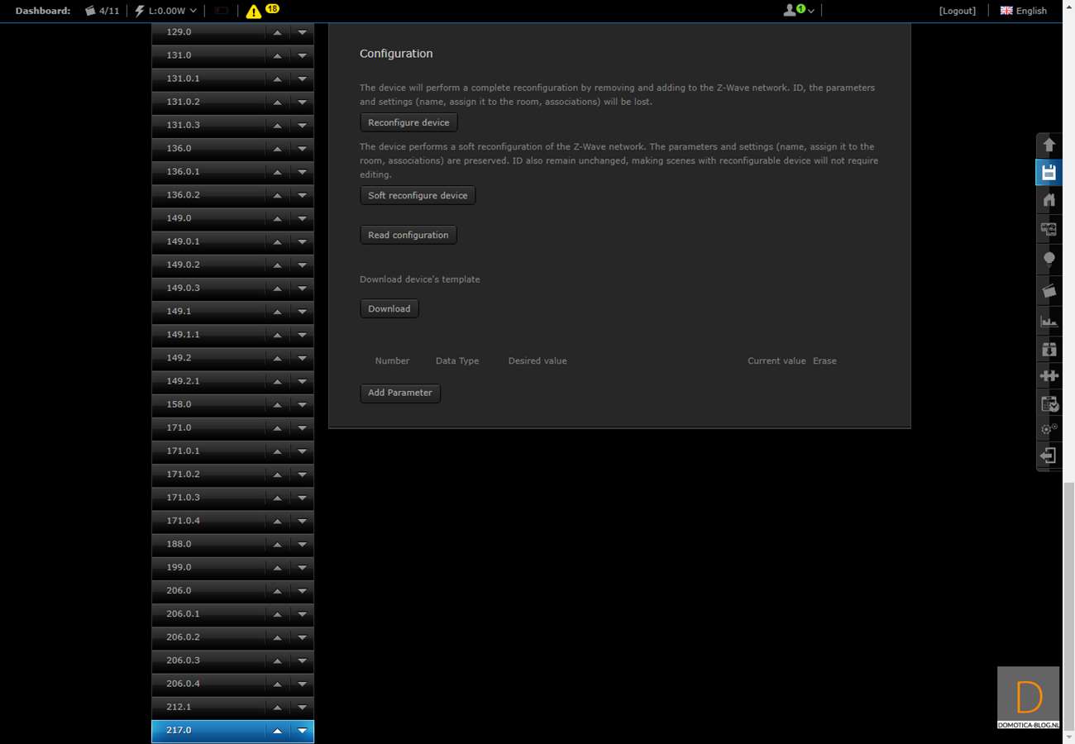Click the "Download device's template" label
Image resolution: width=1075 pixels, height=744 pixels.
(420, 279)
